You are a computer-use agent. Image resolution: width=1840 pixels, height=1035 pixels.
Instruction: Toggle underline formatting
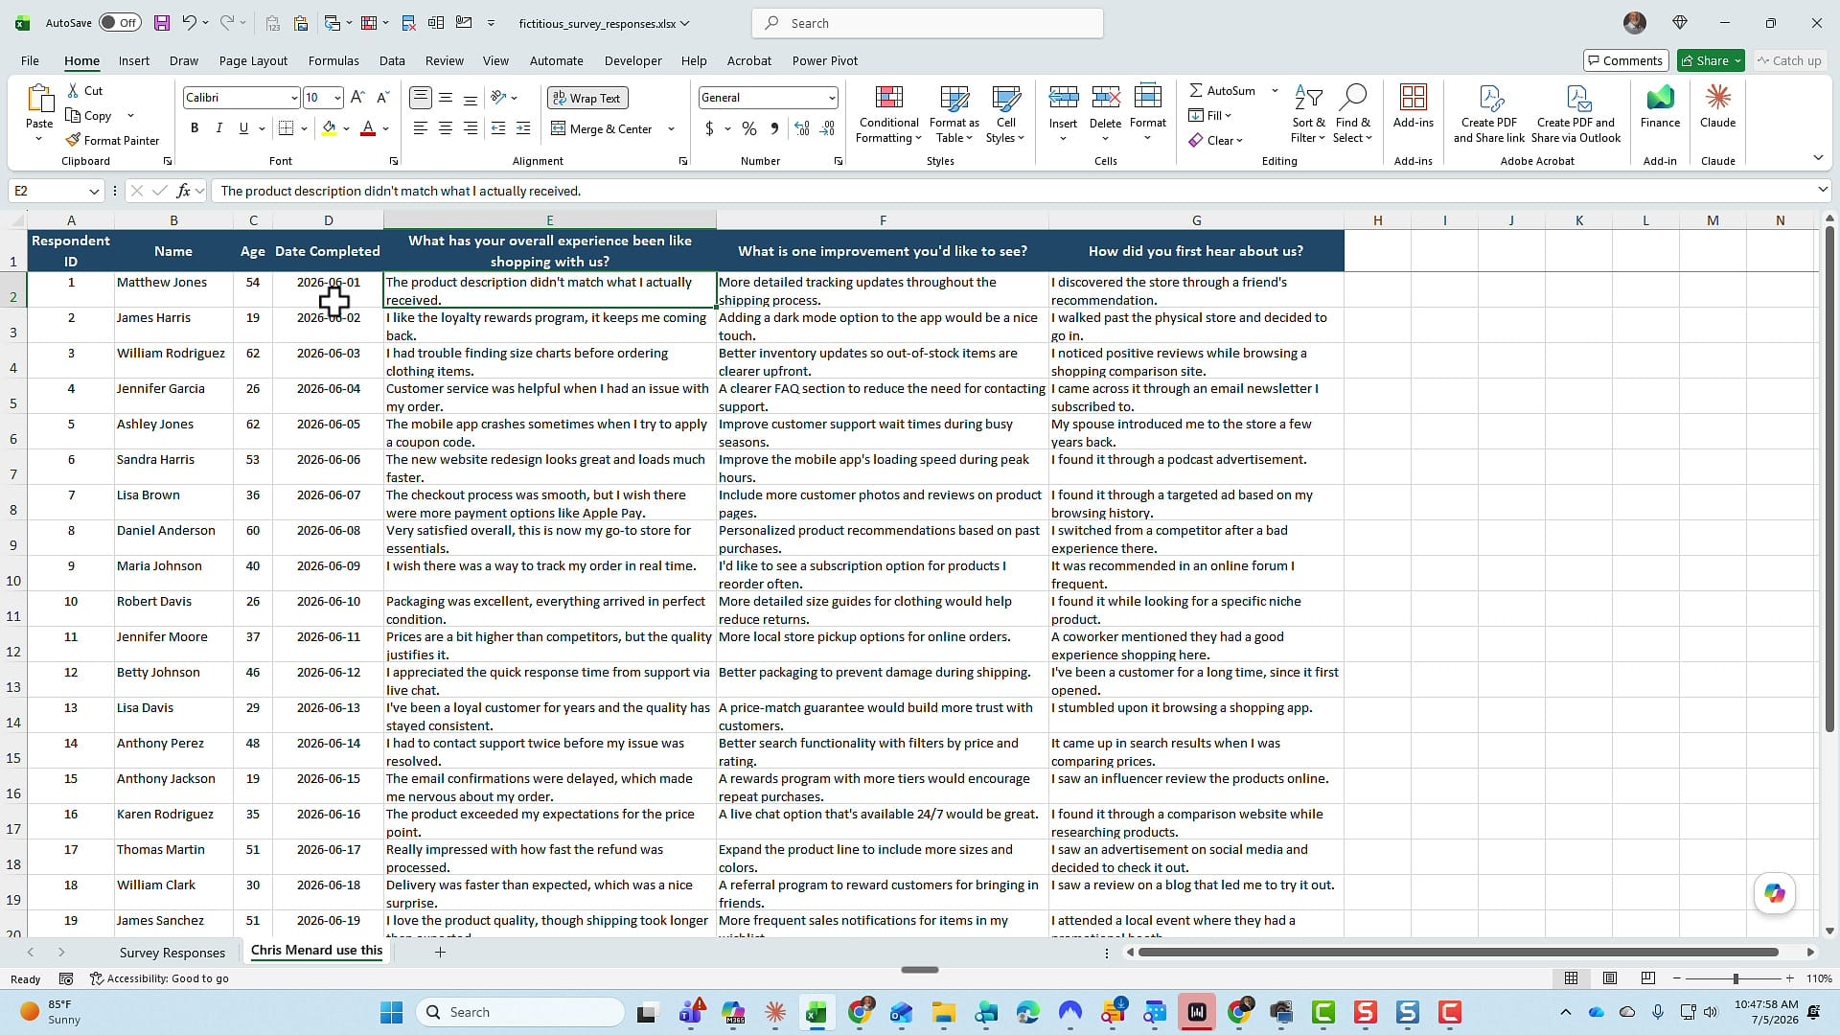click(243, 128)
